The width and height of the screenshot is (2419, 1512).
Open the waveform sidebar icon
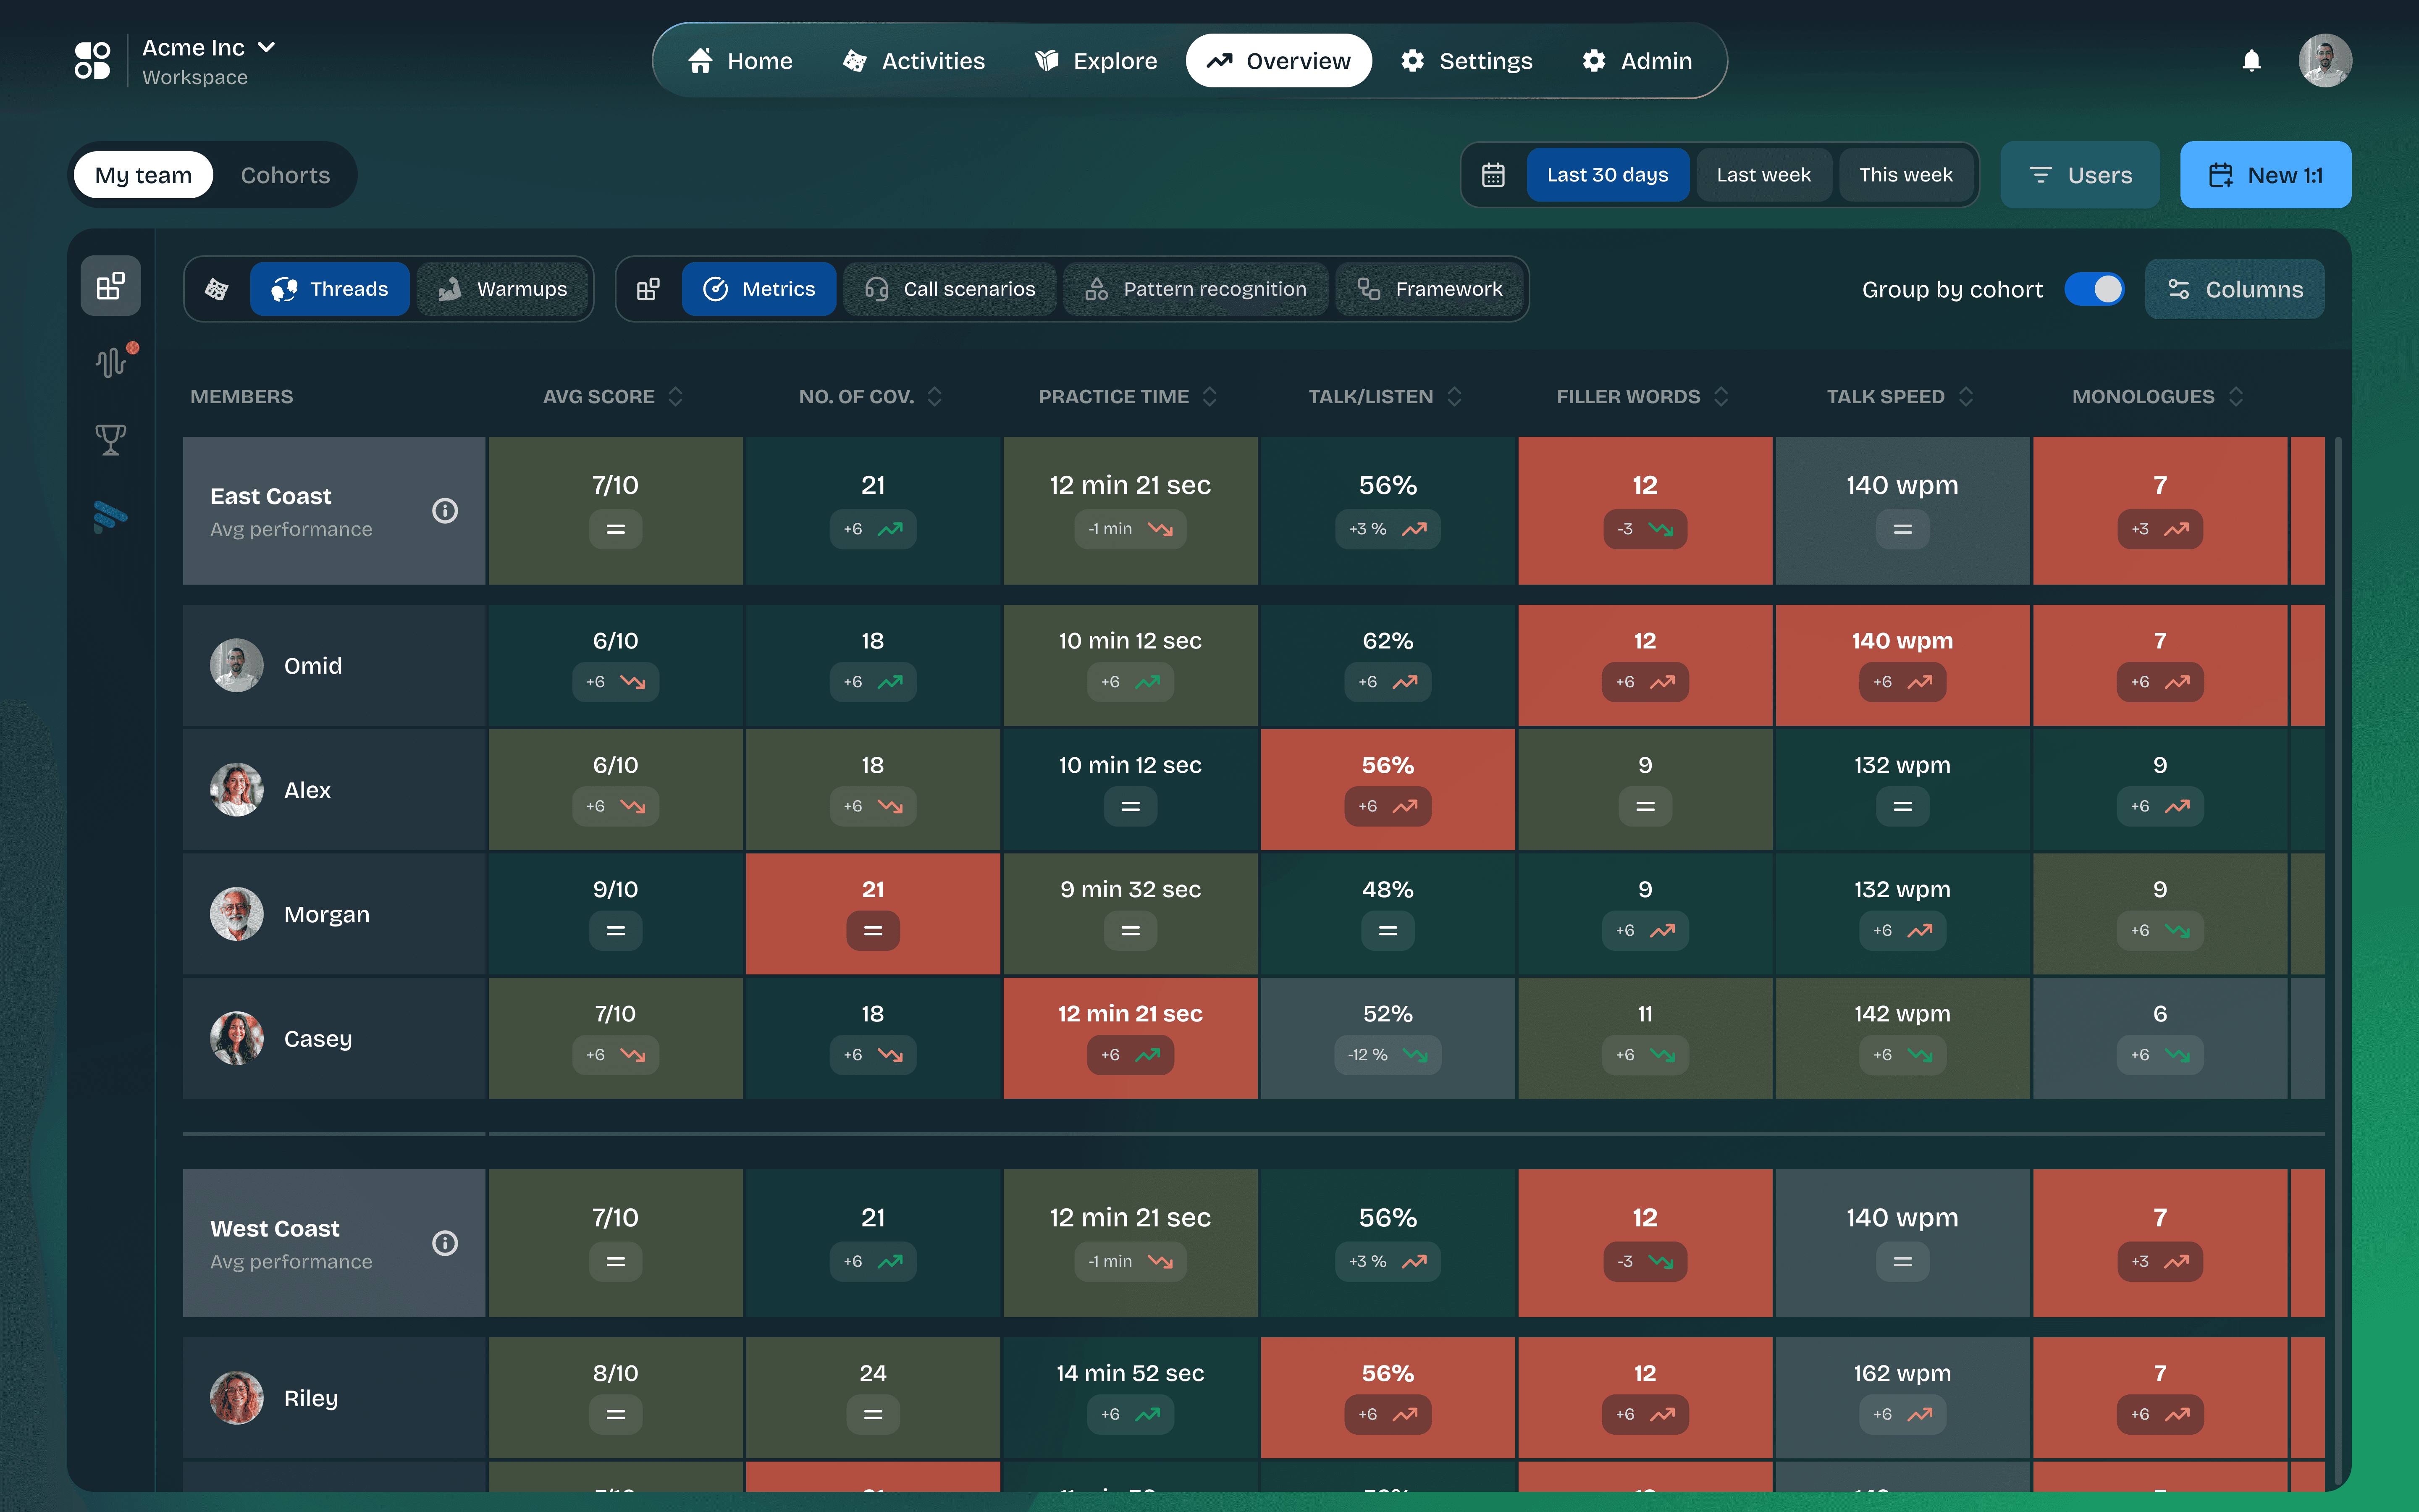coord(110,362)
